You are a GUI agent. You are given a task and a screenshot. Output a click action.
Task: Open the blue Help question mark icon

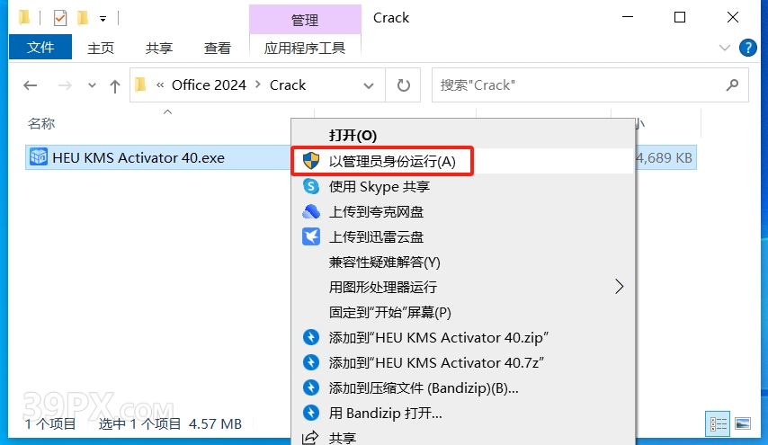point(748,48)
